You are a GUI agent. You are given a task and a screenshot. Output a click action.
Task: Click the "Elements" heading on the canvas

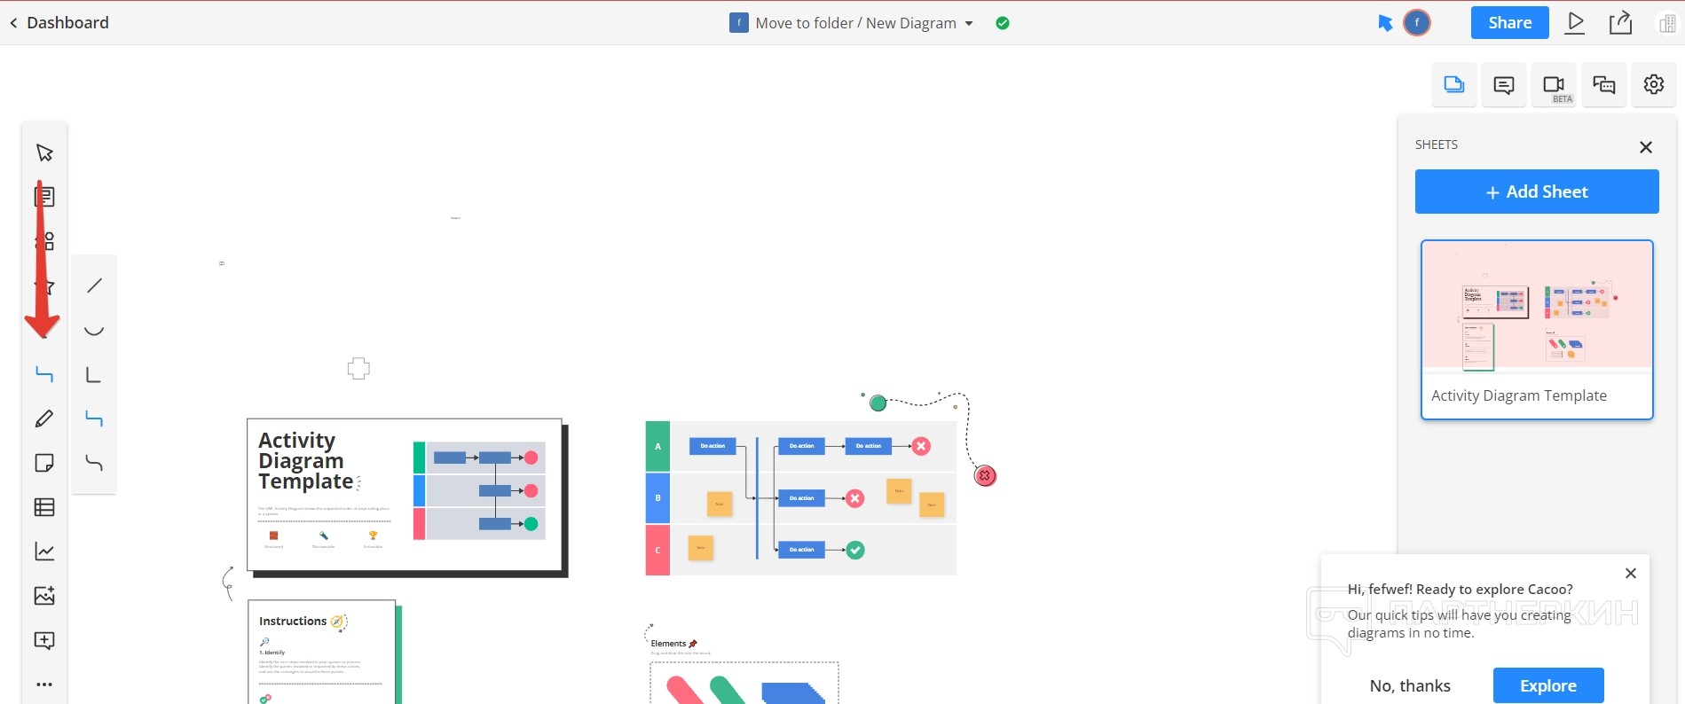pyautogui.click(x=668, y=644)
